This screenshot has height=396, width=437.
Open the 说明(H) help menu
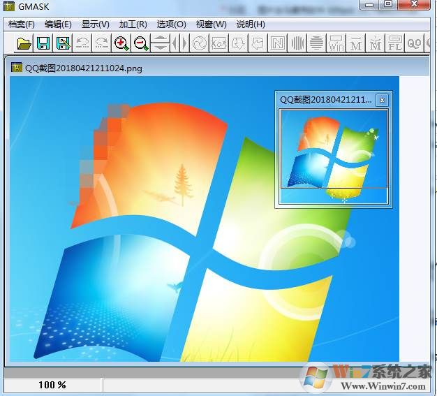pyautogui.click(x=251, y=24)
